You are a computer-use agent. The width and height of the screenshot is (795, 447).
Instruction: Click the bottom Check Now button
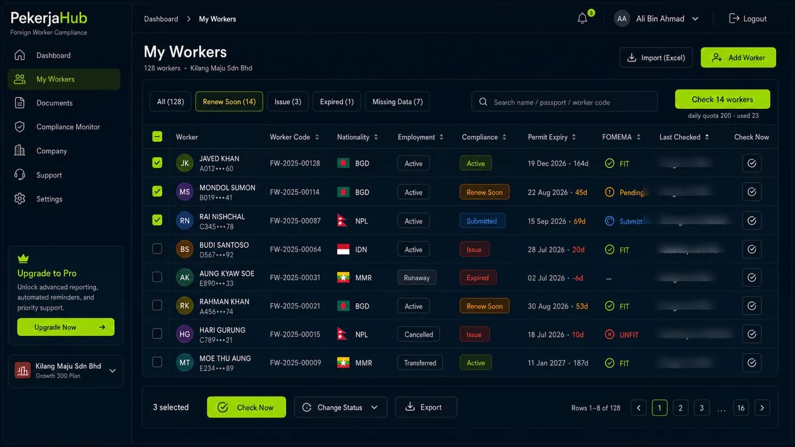point(246,407)
